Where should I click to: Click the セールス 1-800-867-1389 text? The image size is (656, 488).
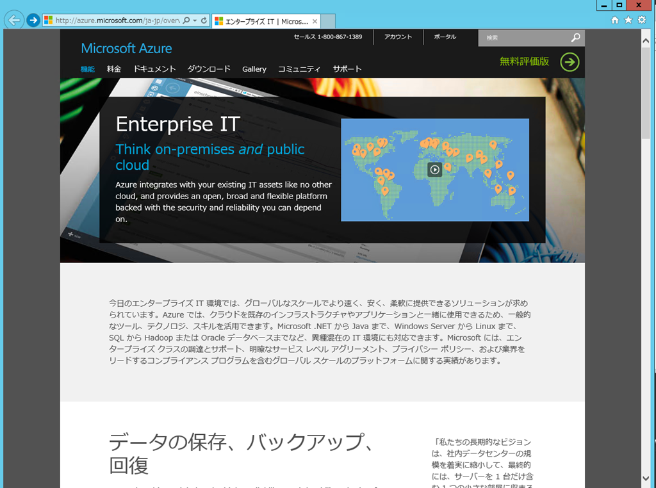pos(327,37)
